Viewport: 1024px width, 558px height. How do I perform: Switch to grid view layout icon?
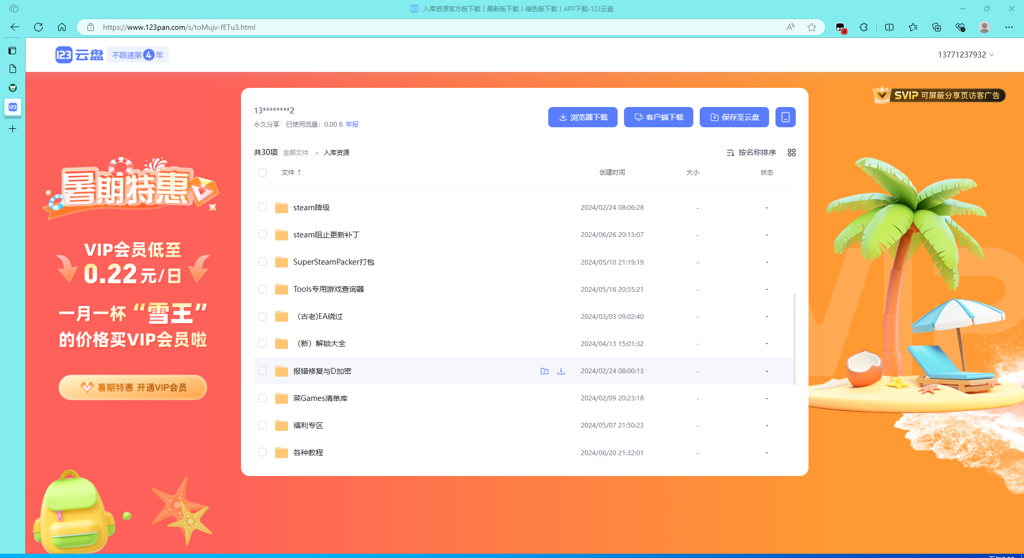point(791,153)
